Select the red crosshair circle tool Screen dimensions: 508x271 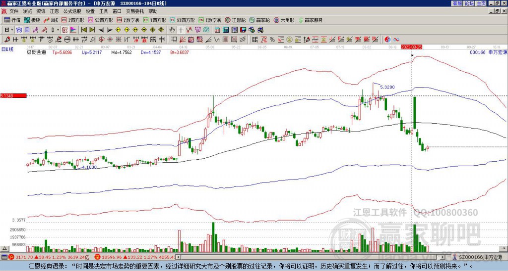[x=101, y=40]
